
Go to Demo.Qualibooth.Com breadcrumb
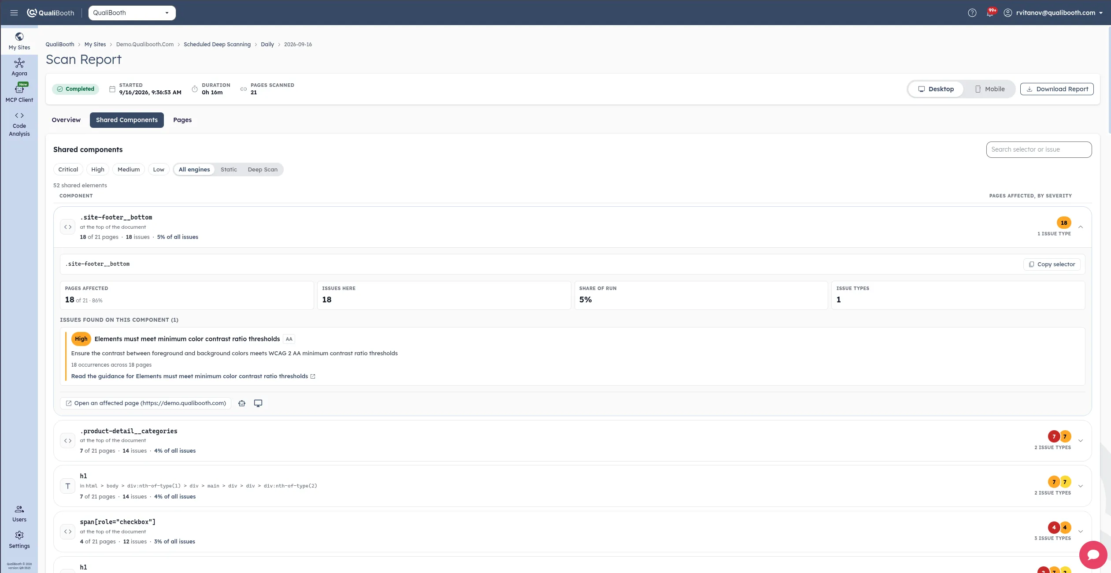point(145,45)
